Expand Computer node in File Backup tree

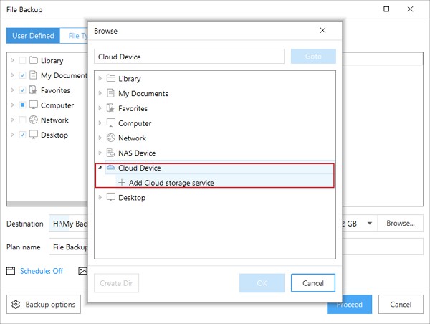(12, 105)
